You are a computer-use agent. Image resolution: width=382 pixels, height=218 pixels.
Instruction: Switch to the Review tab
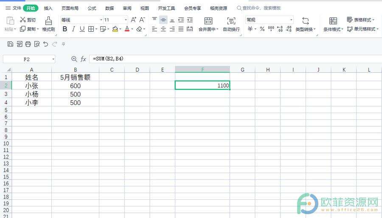[x=127, y=8]
